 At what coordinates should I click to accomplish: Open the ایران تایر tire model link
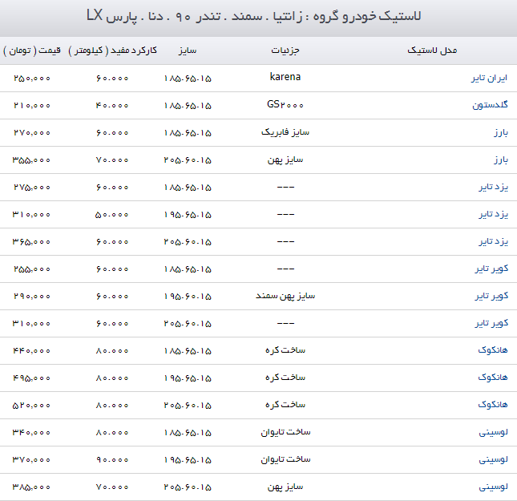coord(489,79)
